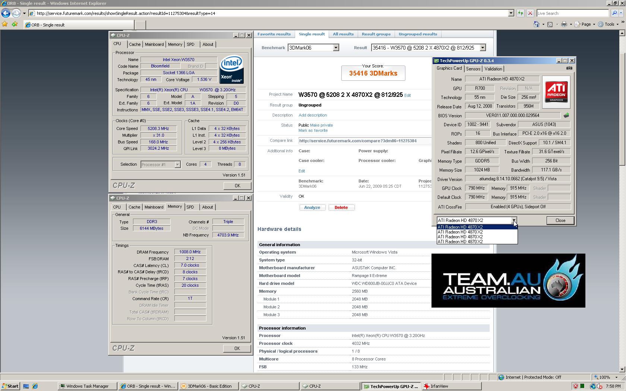
Task: Click Show Desktop quick launch icon
Action: (x=26, y=386)
